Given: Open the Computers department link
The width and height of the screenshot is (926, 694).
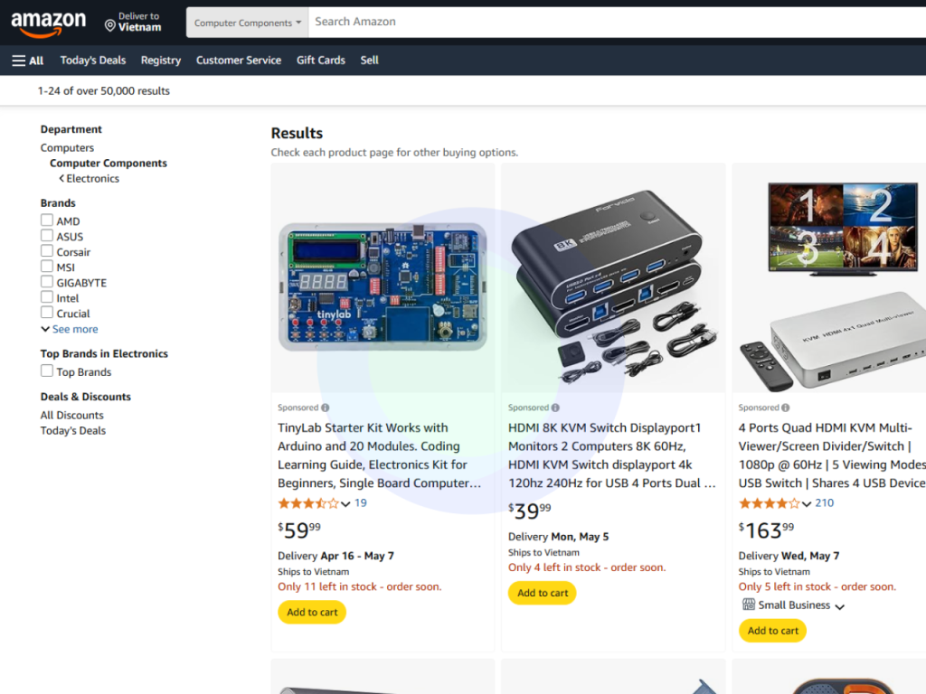Looking at the screenshot, I should [x=67, y=147].
